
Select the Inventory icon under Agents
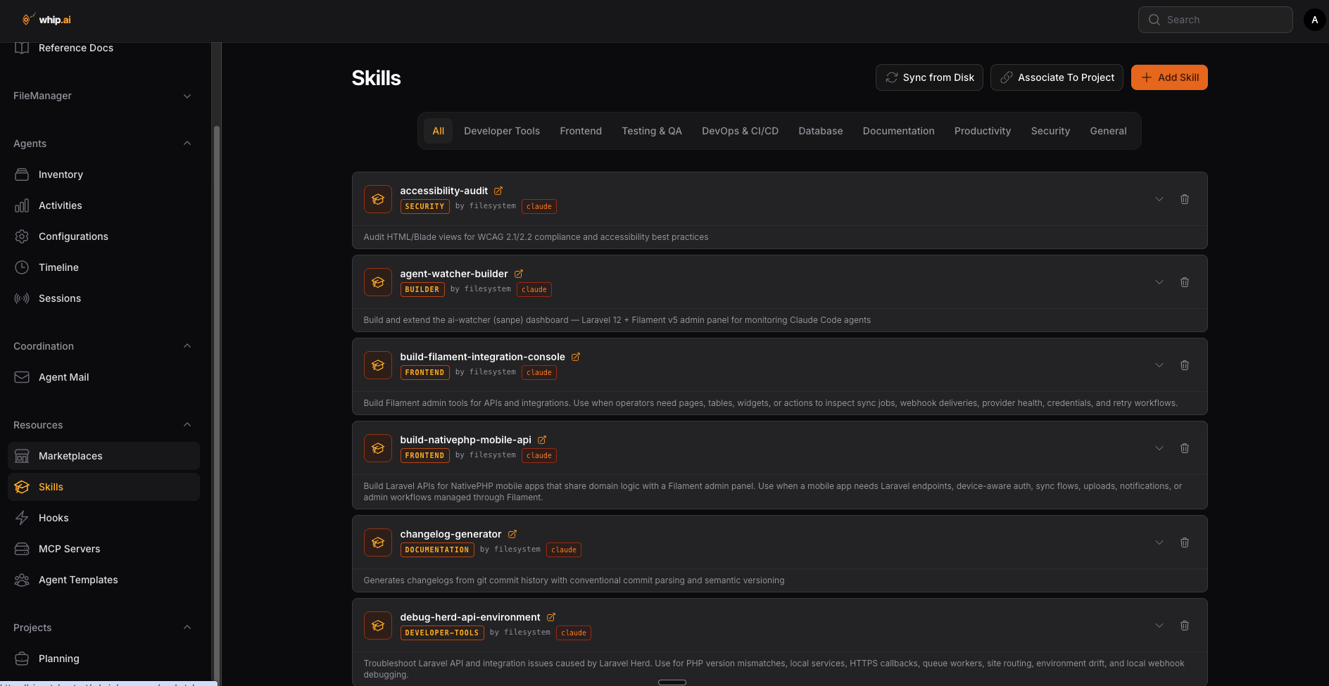[x=21, y=174]
